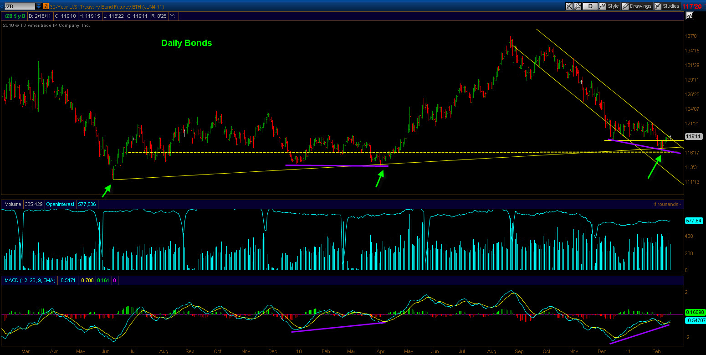This screenshot has width=706, height=355.
Task: Click the TD Ameritrade copyright text
Action: (x=46, y=26)
